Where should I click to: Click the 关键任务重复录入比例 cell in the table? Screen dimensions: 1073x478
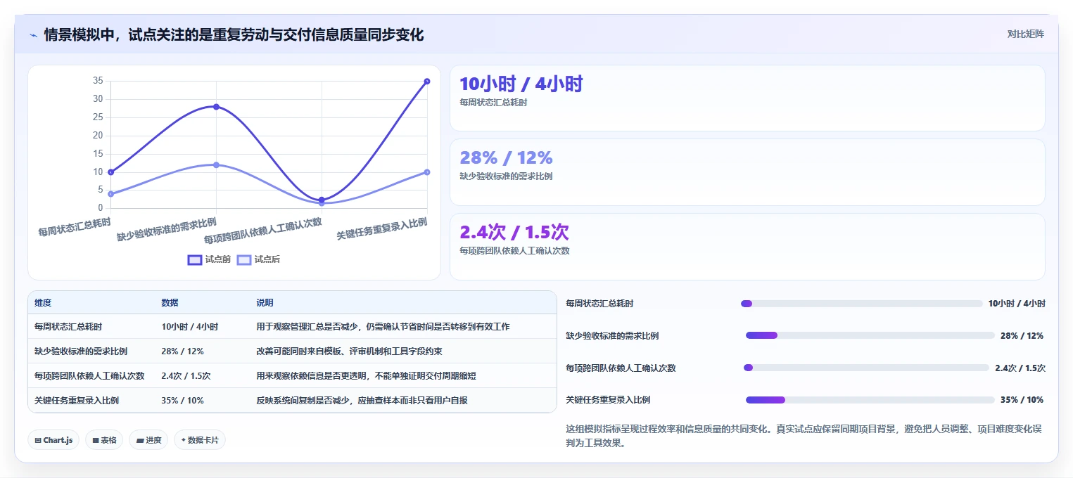pos(77,401)
